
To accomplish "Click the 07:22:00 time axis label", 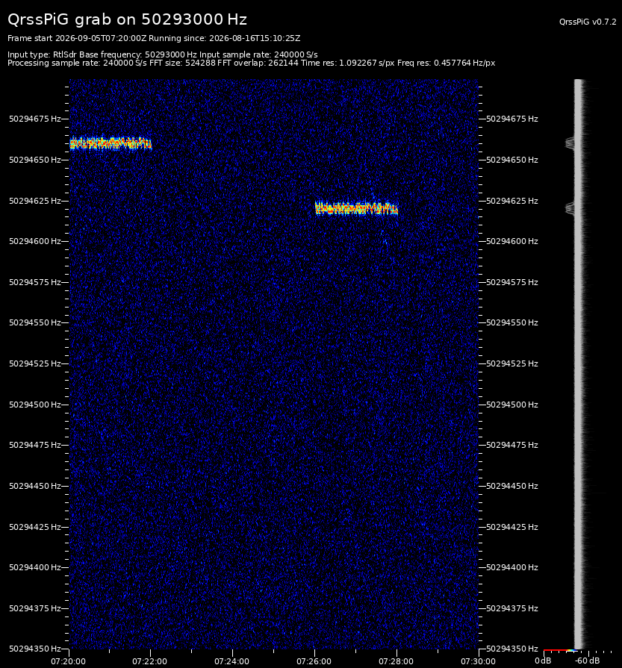I will point(149,661).
